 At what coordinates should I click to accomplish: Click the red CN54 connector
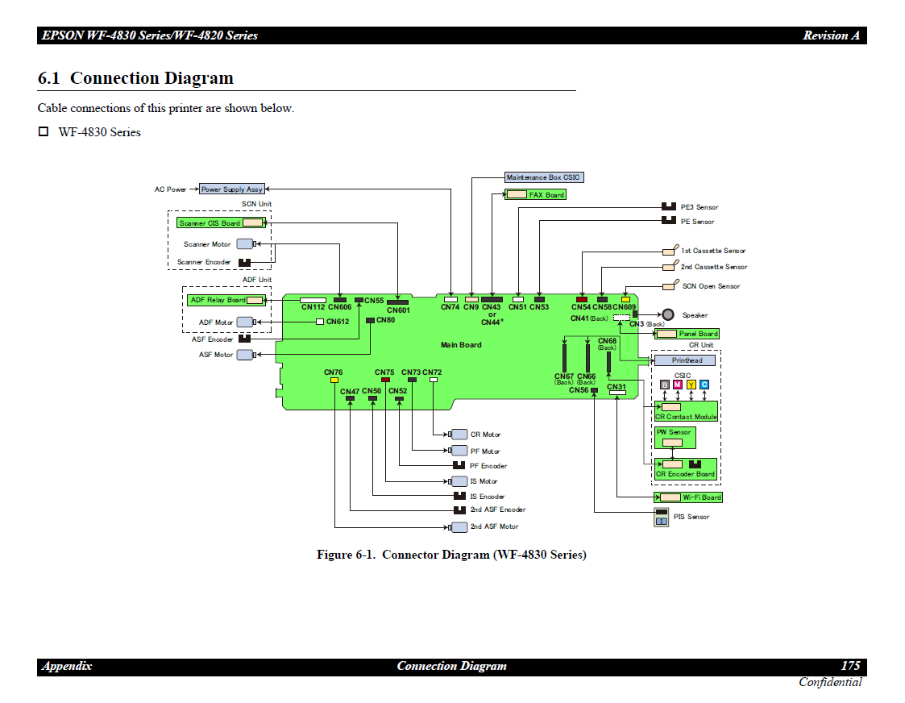(x=582, y=300)
